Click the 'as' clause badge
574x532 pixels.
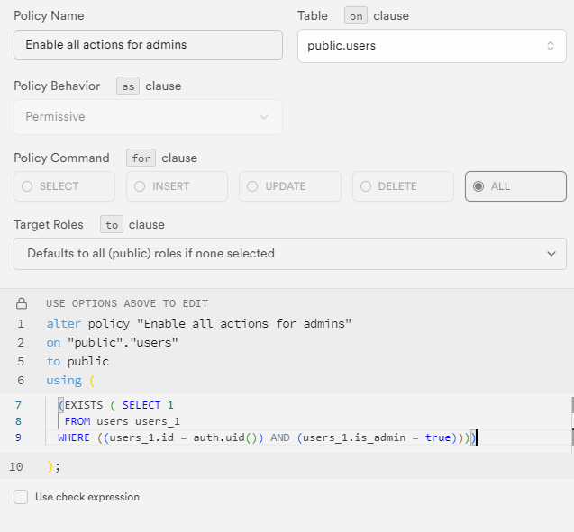click(x=128, y=86)
